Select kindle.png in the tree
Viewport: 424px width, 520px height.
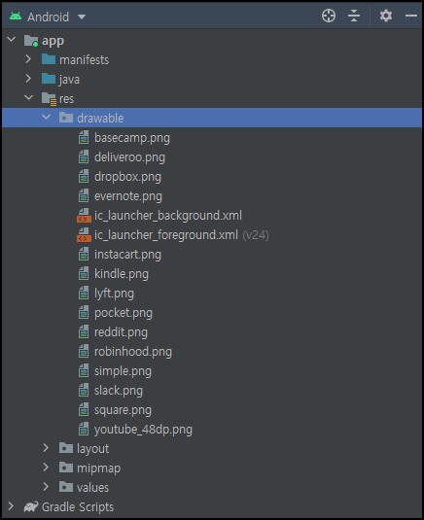pyautogui.click(x=122, y=274)
